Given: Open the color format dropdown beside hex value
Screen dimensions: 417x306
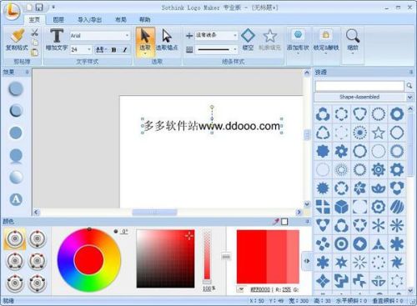Looking at the screenshot, I should 241,289.
